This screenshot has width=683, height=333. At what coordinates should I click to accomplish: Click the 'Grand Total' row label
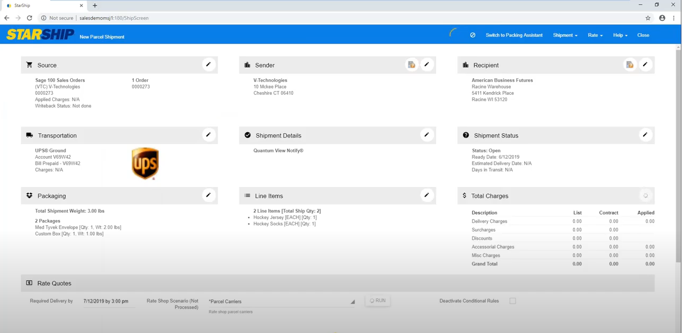tap(485, 264)
